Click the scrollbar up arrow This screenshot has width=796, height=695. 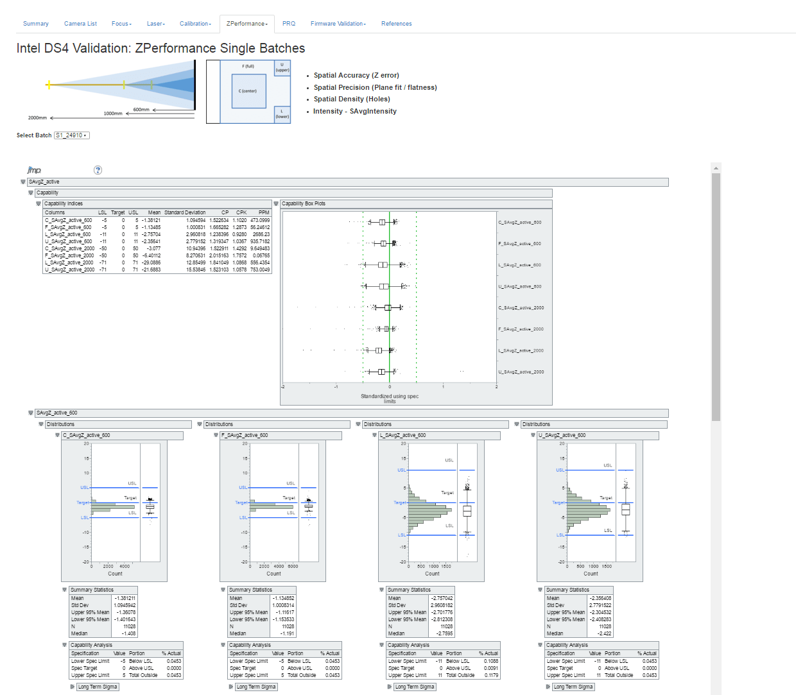[x=716, y=168]
